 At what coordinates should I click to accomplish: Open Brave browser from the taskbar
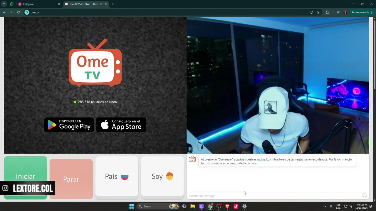point(227,206)
